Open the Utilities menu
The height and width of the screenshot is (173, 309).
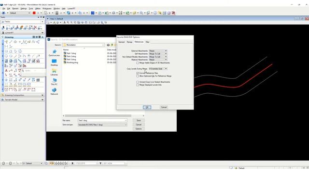tap(38, 9)
